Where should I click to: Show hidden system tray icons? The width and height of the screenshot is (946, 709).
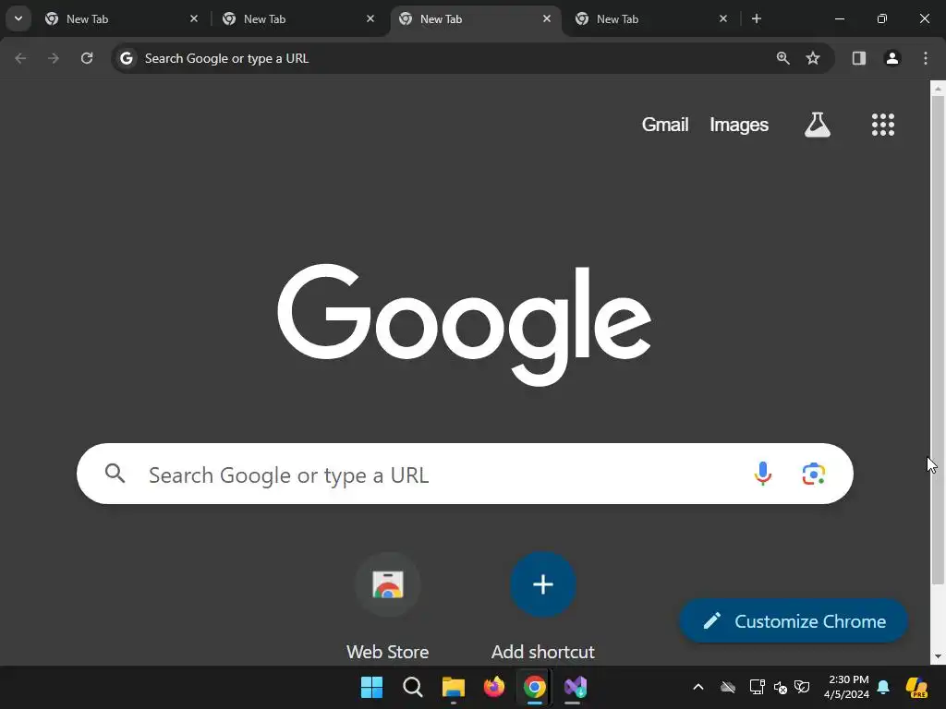pos(698,687)
